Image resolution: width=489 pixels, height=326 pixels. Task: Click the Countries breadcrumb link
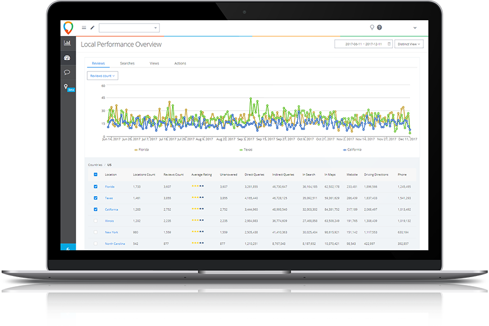(x=95, y=165)
